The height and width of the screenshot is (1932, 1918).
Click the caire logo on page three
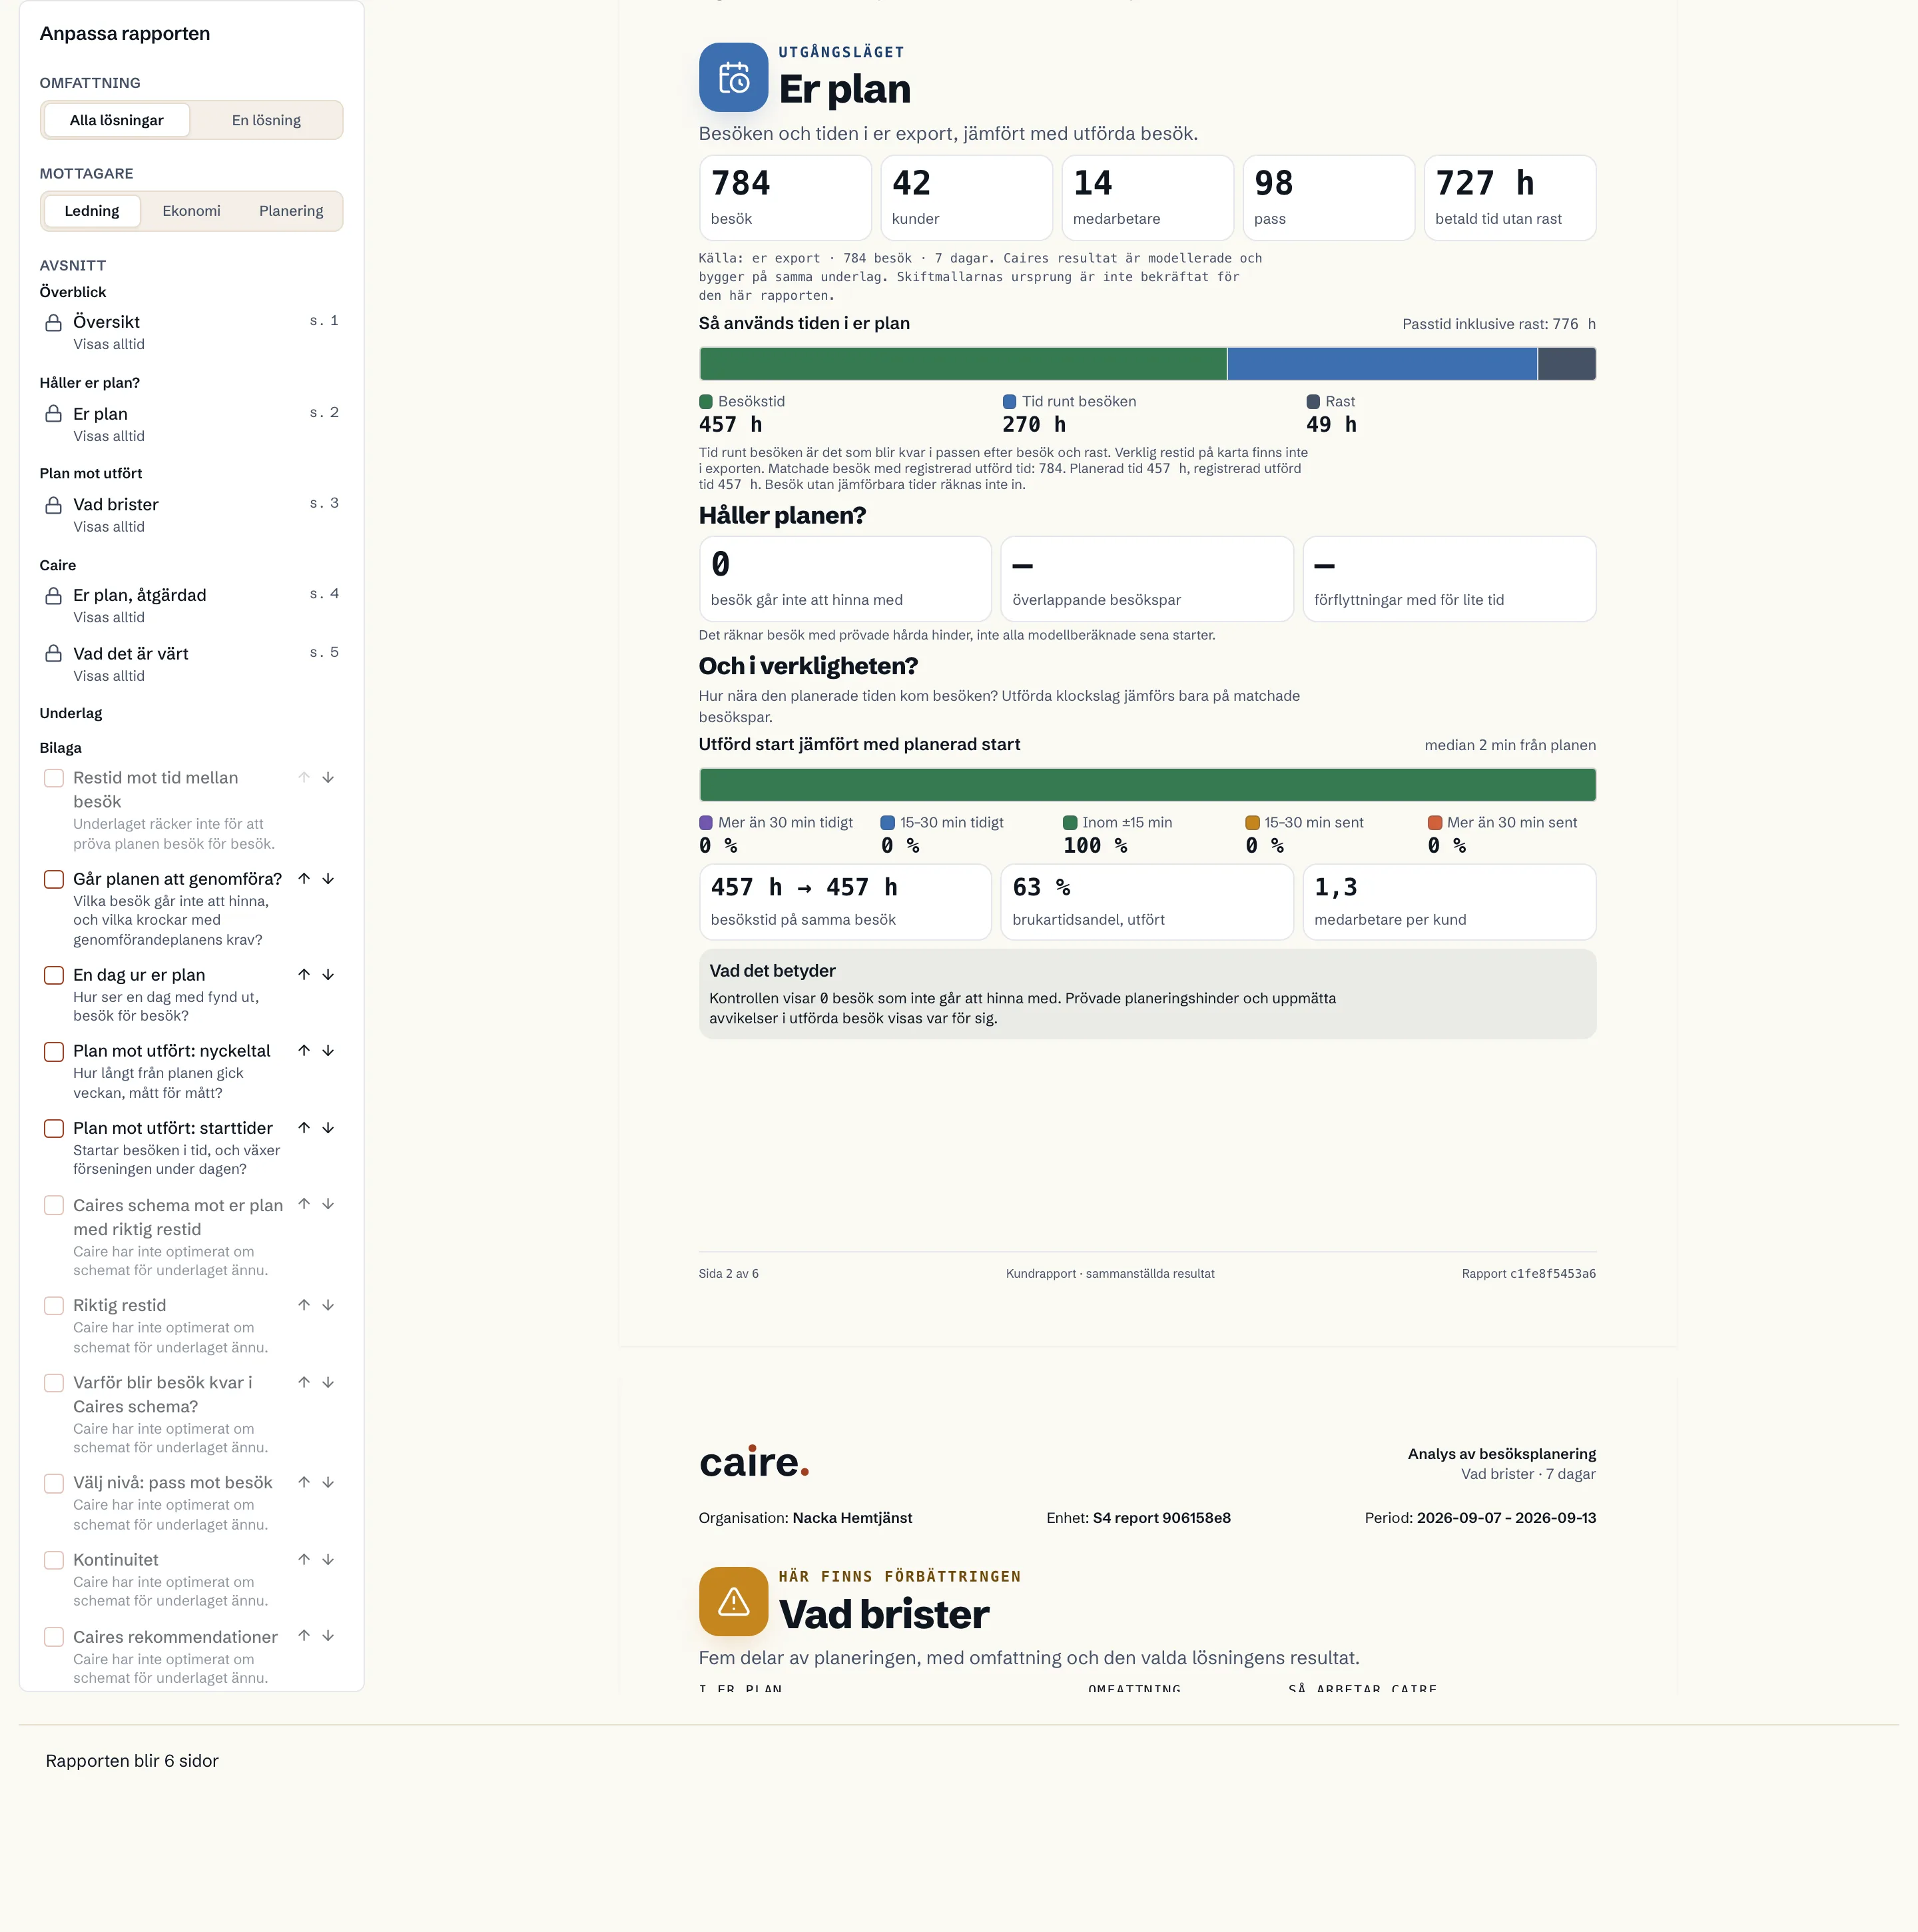754,1461
